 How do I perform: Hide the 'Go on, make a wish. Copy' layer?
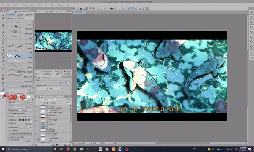tap(36, 107)
